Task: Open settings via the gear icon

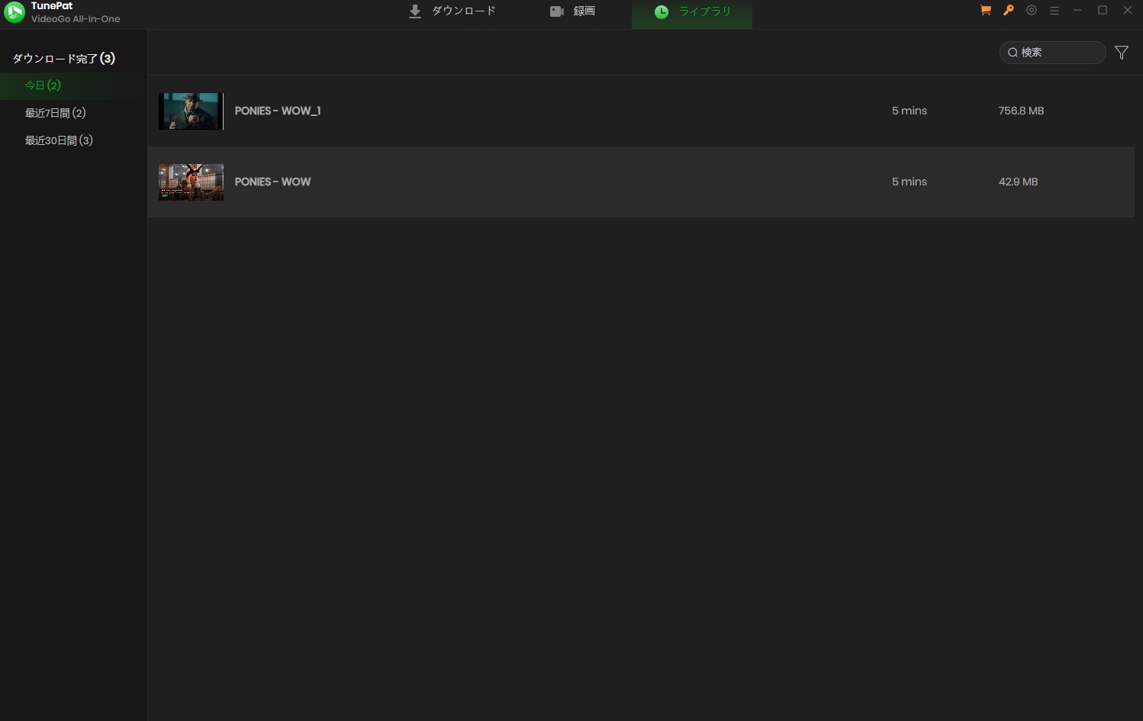Action: tap(1032, 10)
